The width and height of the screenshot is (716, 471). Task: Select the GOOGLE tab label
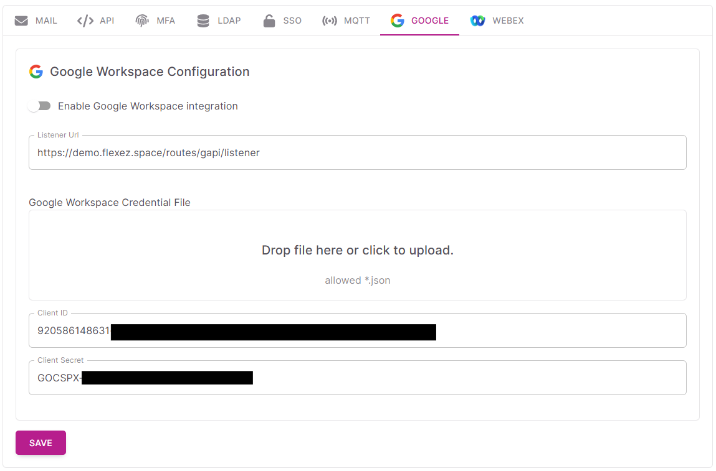tap(430, 21)
